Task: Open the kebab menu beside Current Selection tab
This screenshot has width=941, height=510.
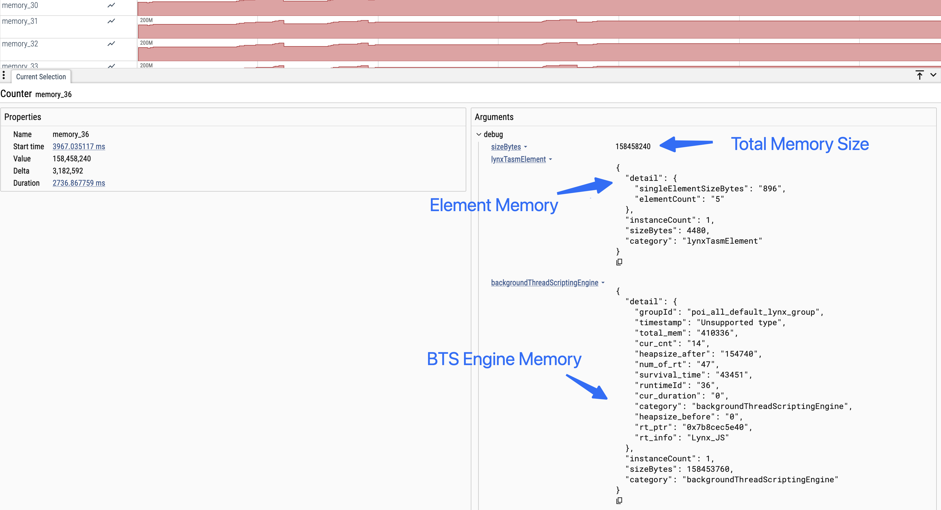Action: click(4, 76)
